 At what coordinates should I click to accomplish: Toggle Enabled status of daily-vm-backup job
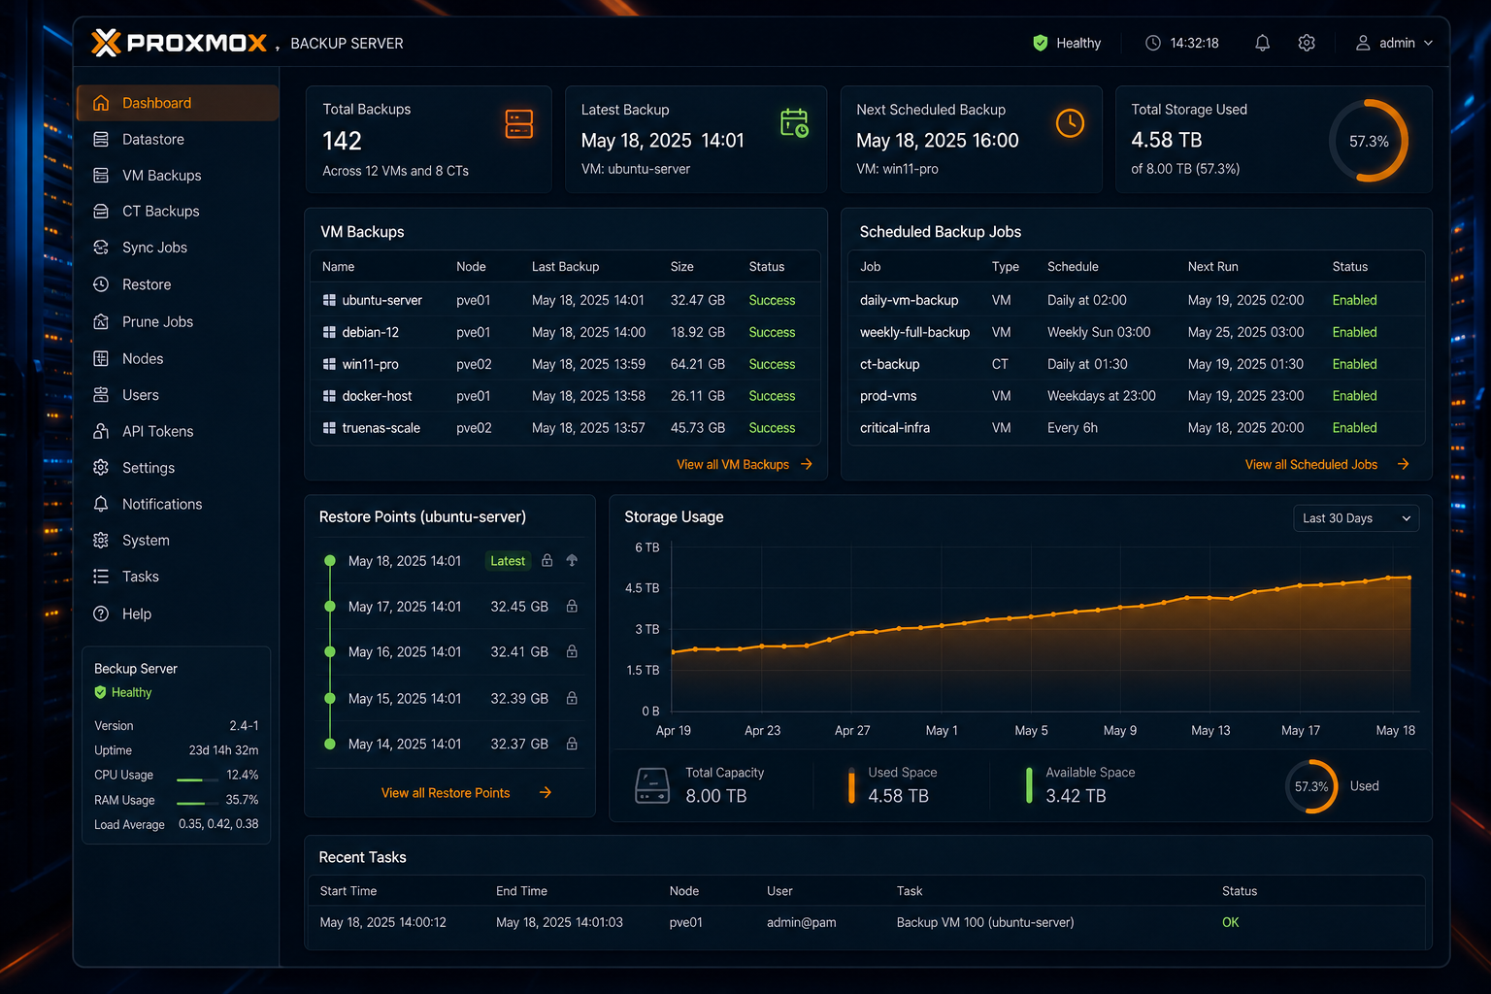(x=1354, y=301)
